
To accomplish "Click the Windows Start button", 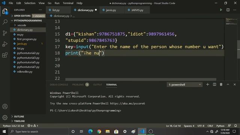I will tap(4, 132).
